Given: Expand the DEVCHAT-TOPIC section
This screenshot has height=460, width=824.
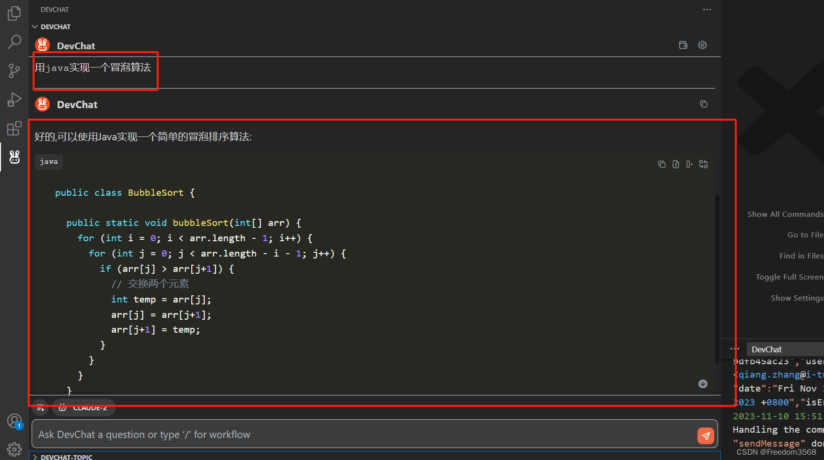Looking at the screenshot, I should (62, 457).
